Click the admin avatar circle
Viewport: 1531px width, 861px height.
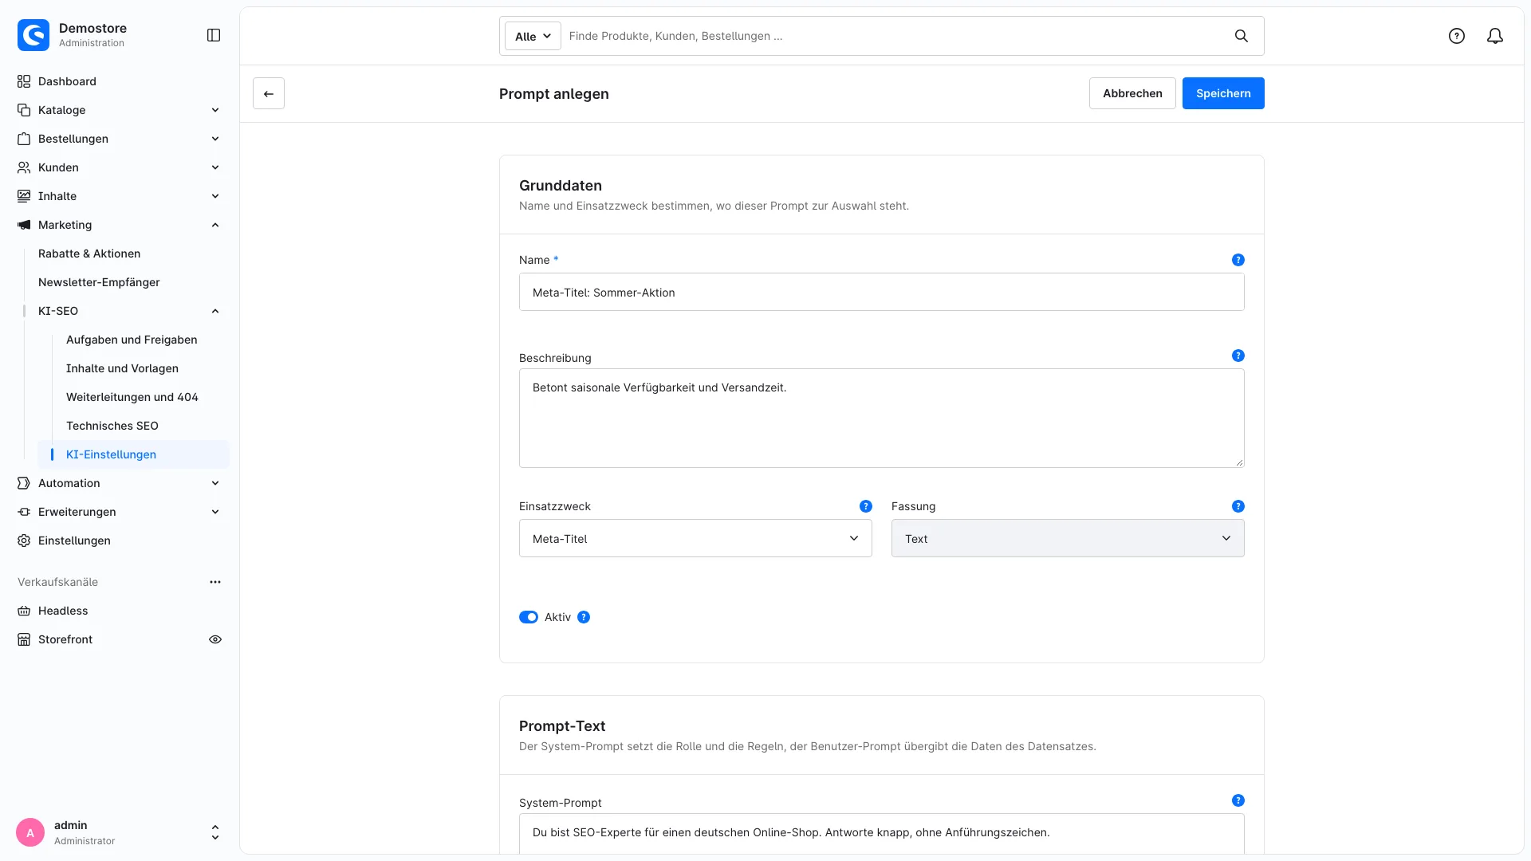pyautogui.click(x=30, y=832)
